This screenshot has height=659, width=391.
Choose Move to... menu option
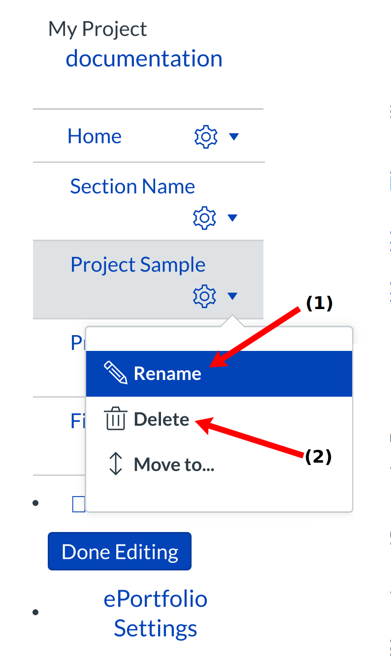[x=174, y=464]
